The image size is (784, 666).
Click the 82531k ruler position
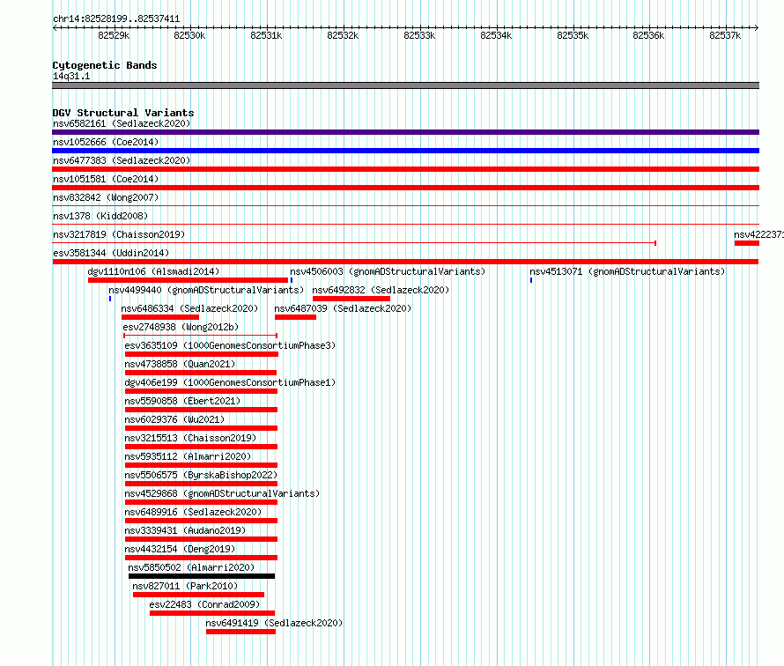[266, 35]
